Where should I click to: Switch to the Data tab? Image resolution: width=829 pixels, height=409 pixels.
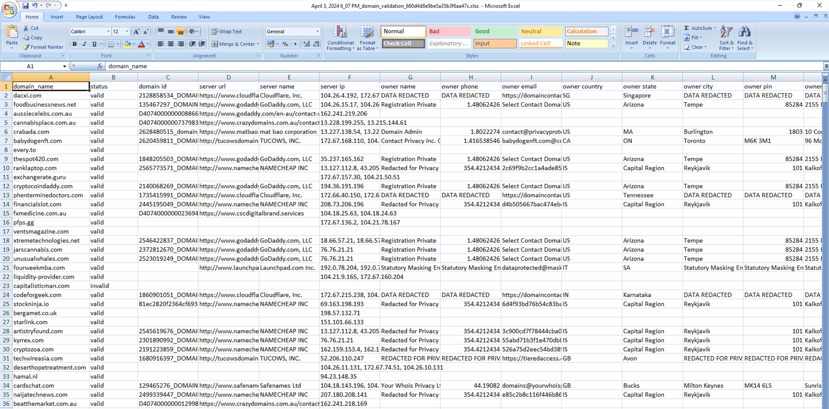coord(153,17)
